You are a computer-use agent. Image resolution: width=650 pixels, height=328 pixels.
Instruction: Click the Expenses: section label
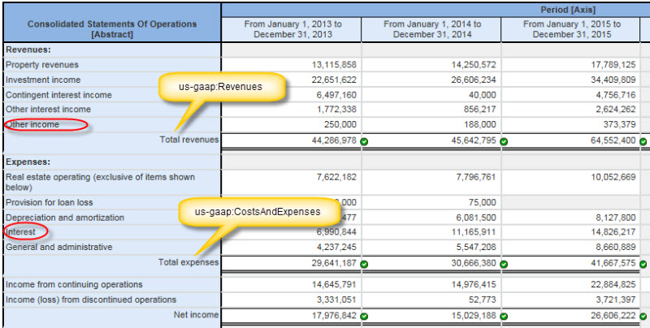tap(27, 162)
